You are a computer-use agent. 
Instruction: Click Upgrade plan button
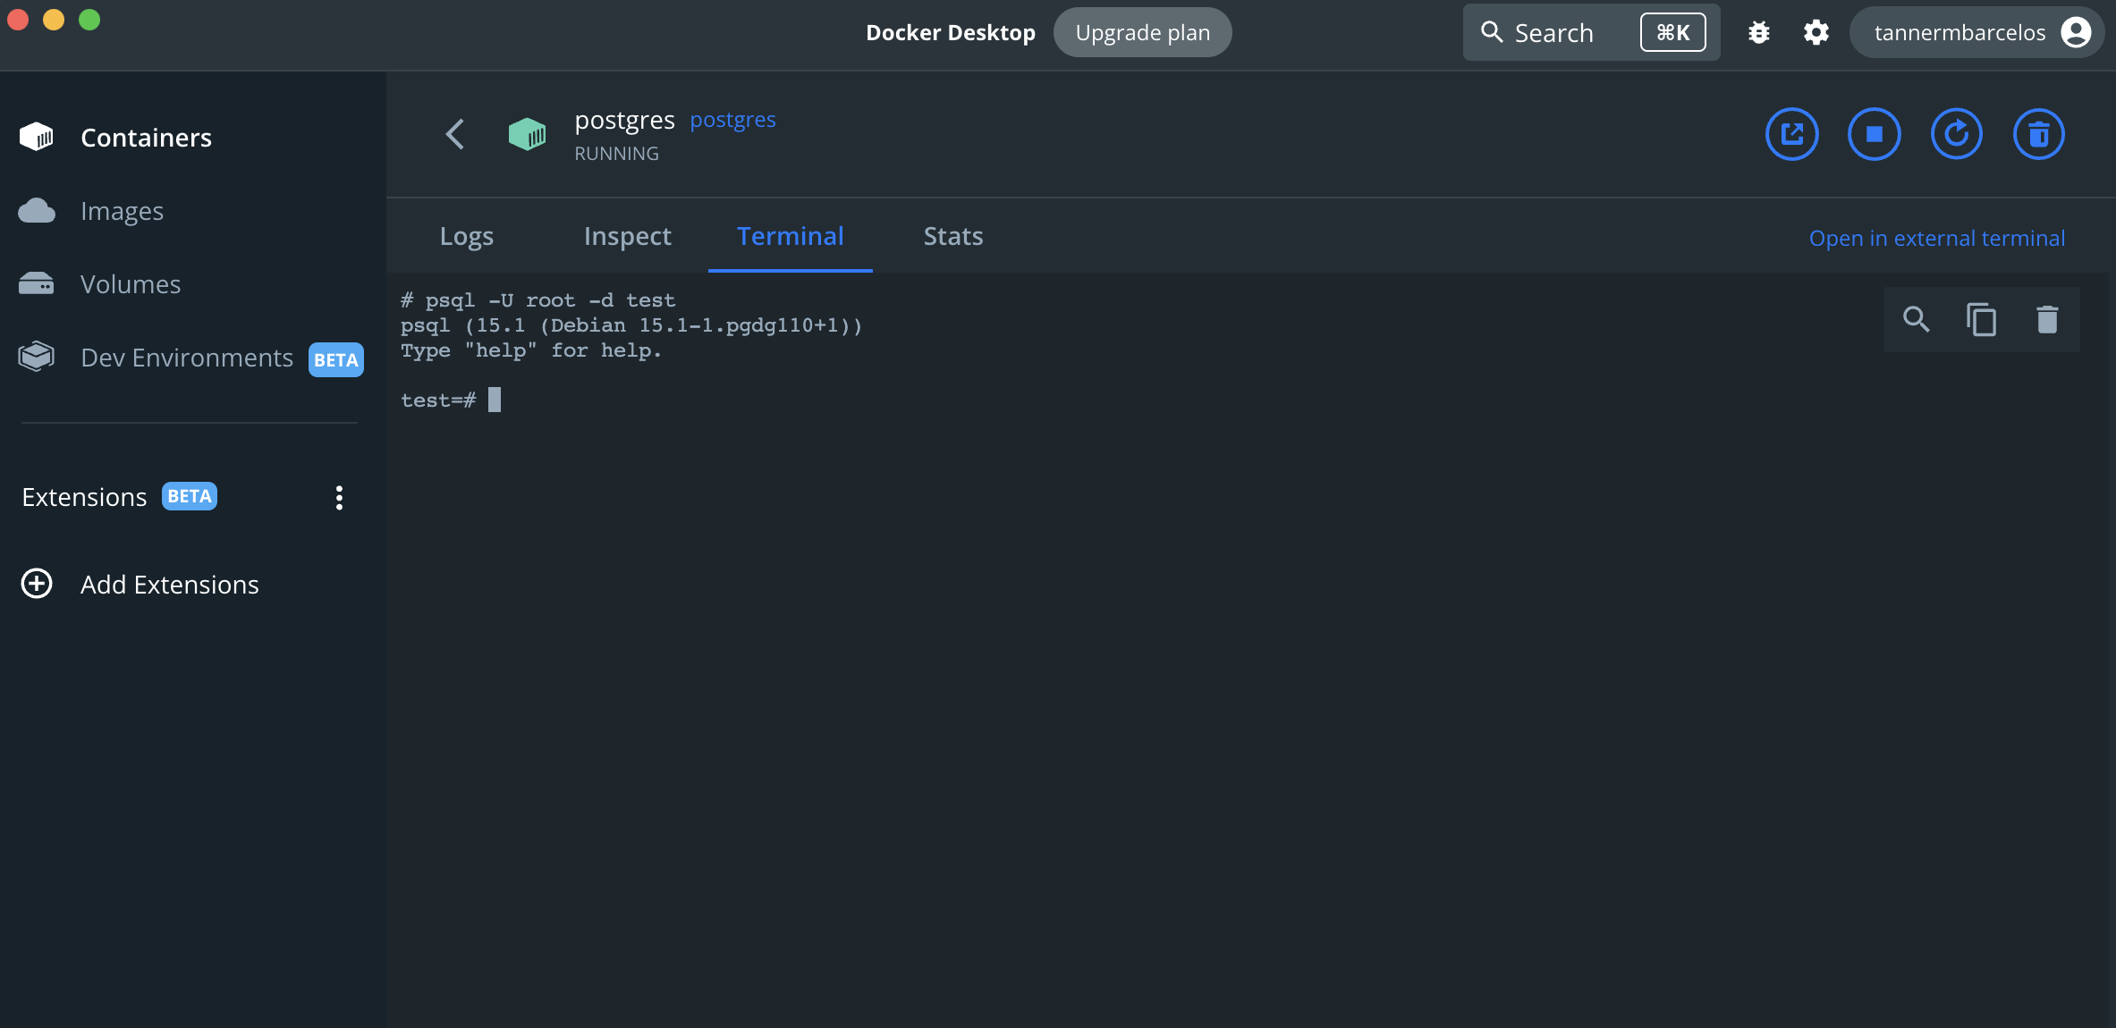point(1142,33)
